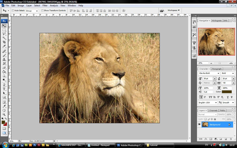Click the Navigator zoom slider

tap(220, 63)
